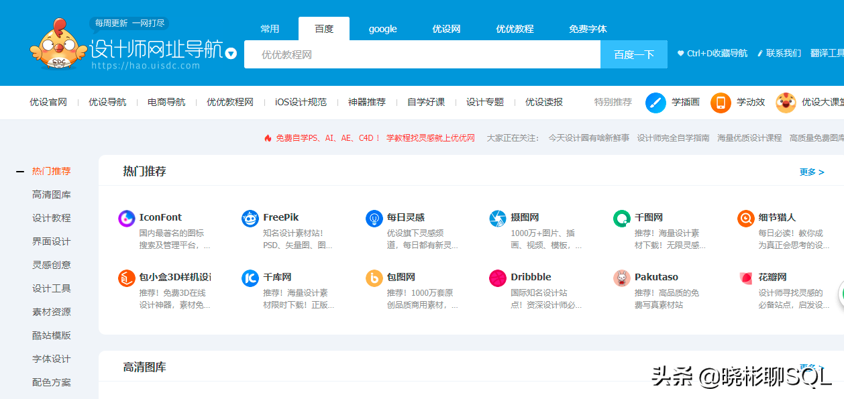Open 今天设计圈有啥新鲜事 link
844x399 pixels.
click(589, 138)
